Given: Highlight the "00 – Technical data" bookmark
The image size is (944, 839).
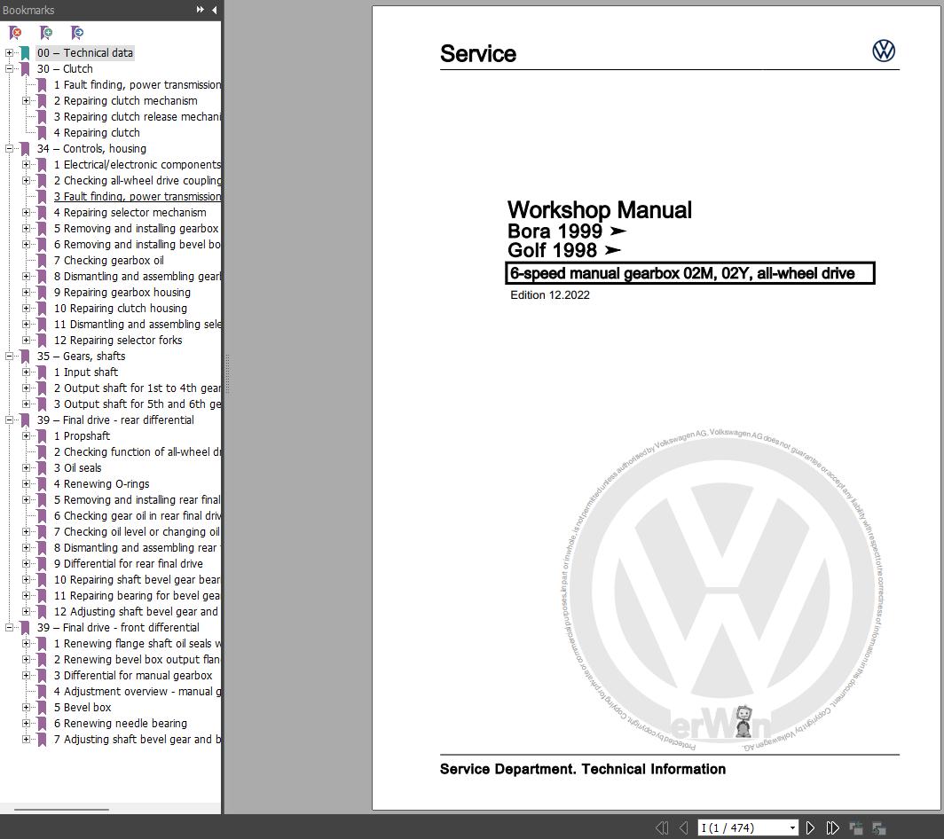Looking at the screenshot, I should point(86,52).
